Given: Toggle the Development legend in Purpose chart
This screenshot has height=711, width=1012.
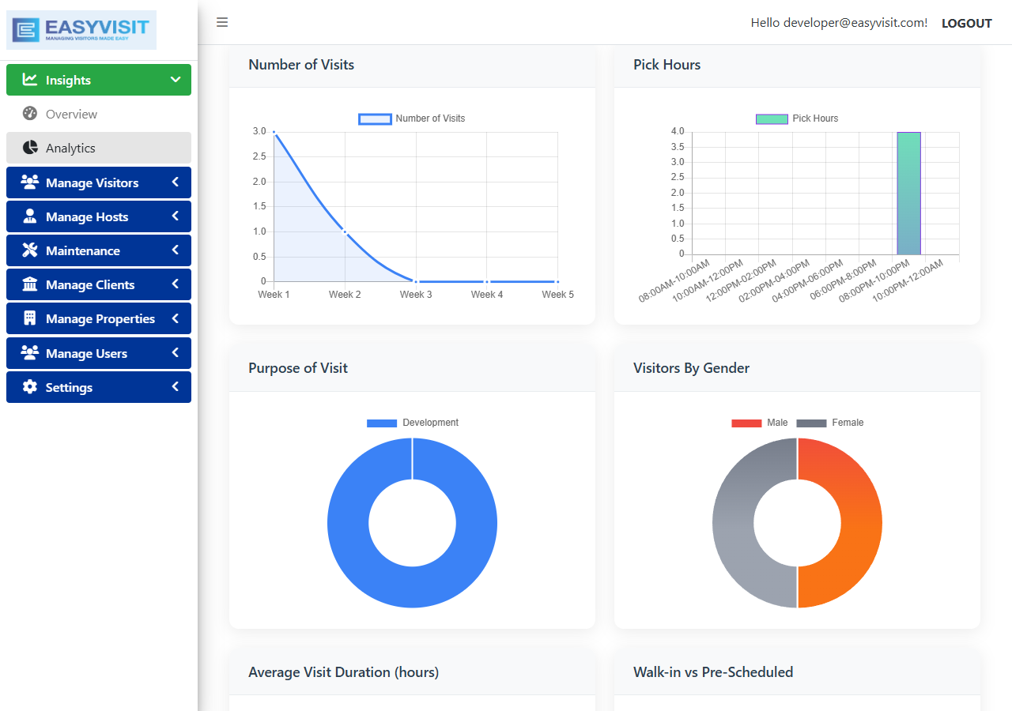Looking at the screenshot, I should point(411,423).
